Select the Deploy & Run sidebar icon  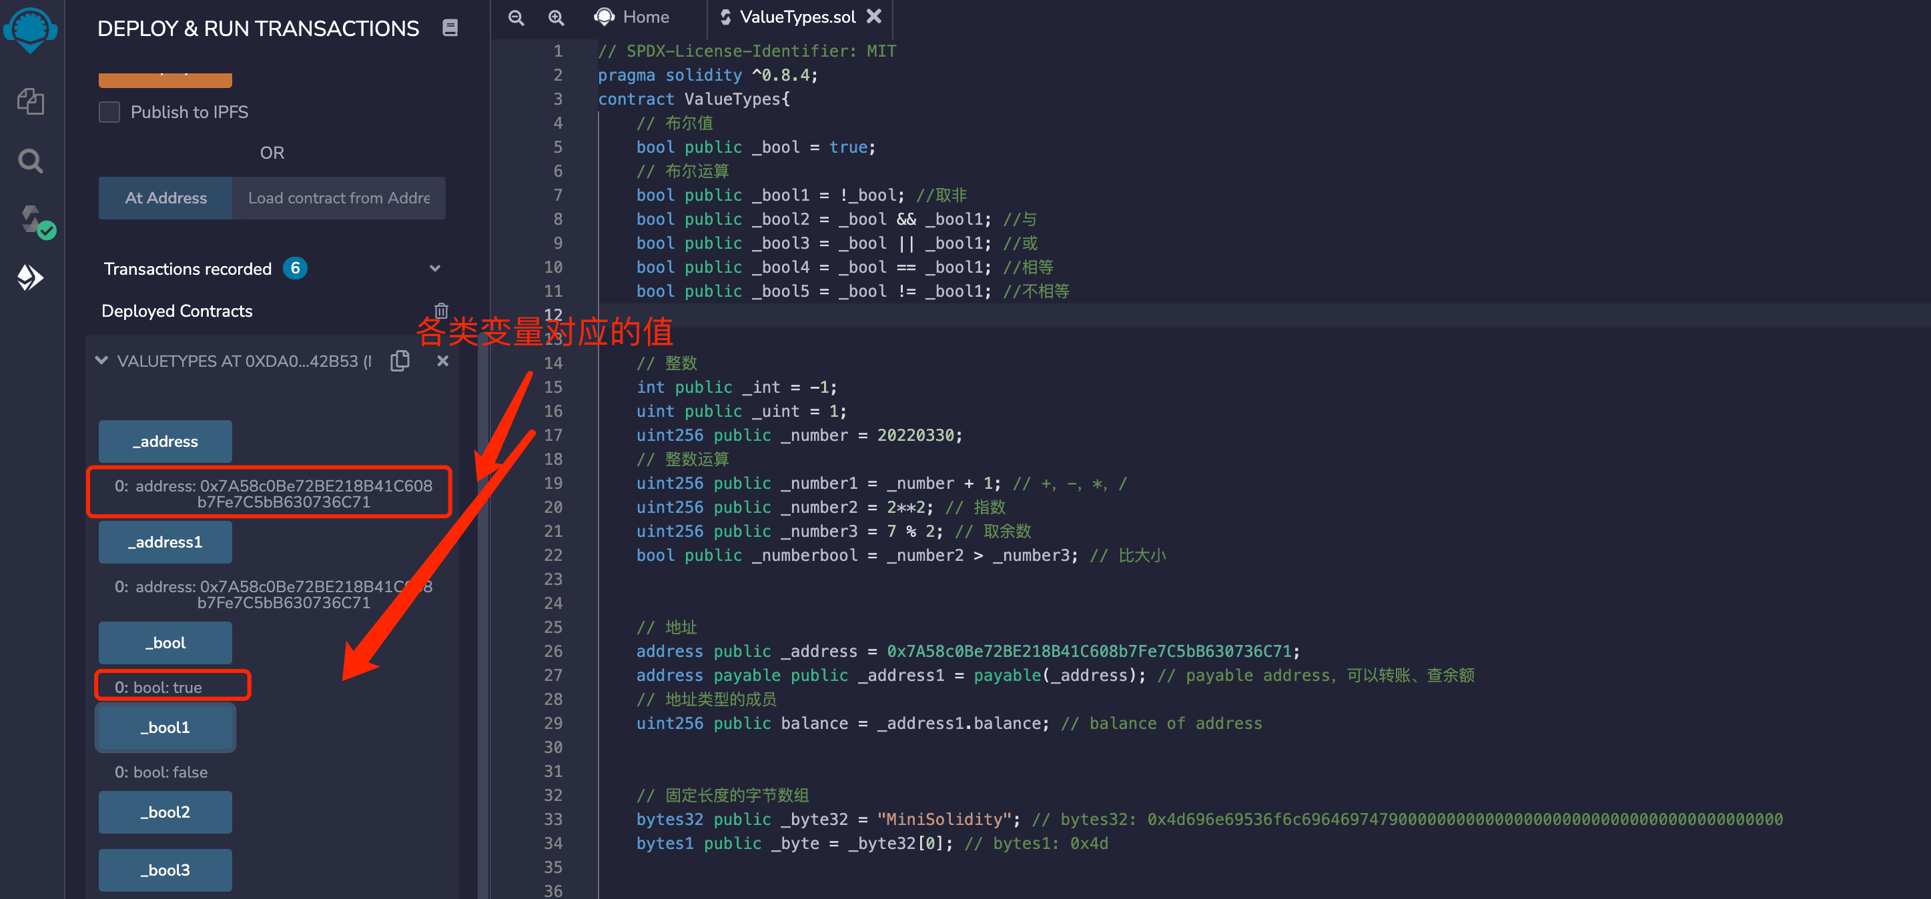pyautogui.click(x=30, y=278)
